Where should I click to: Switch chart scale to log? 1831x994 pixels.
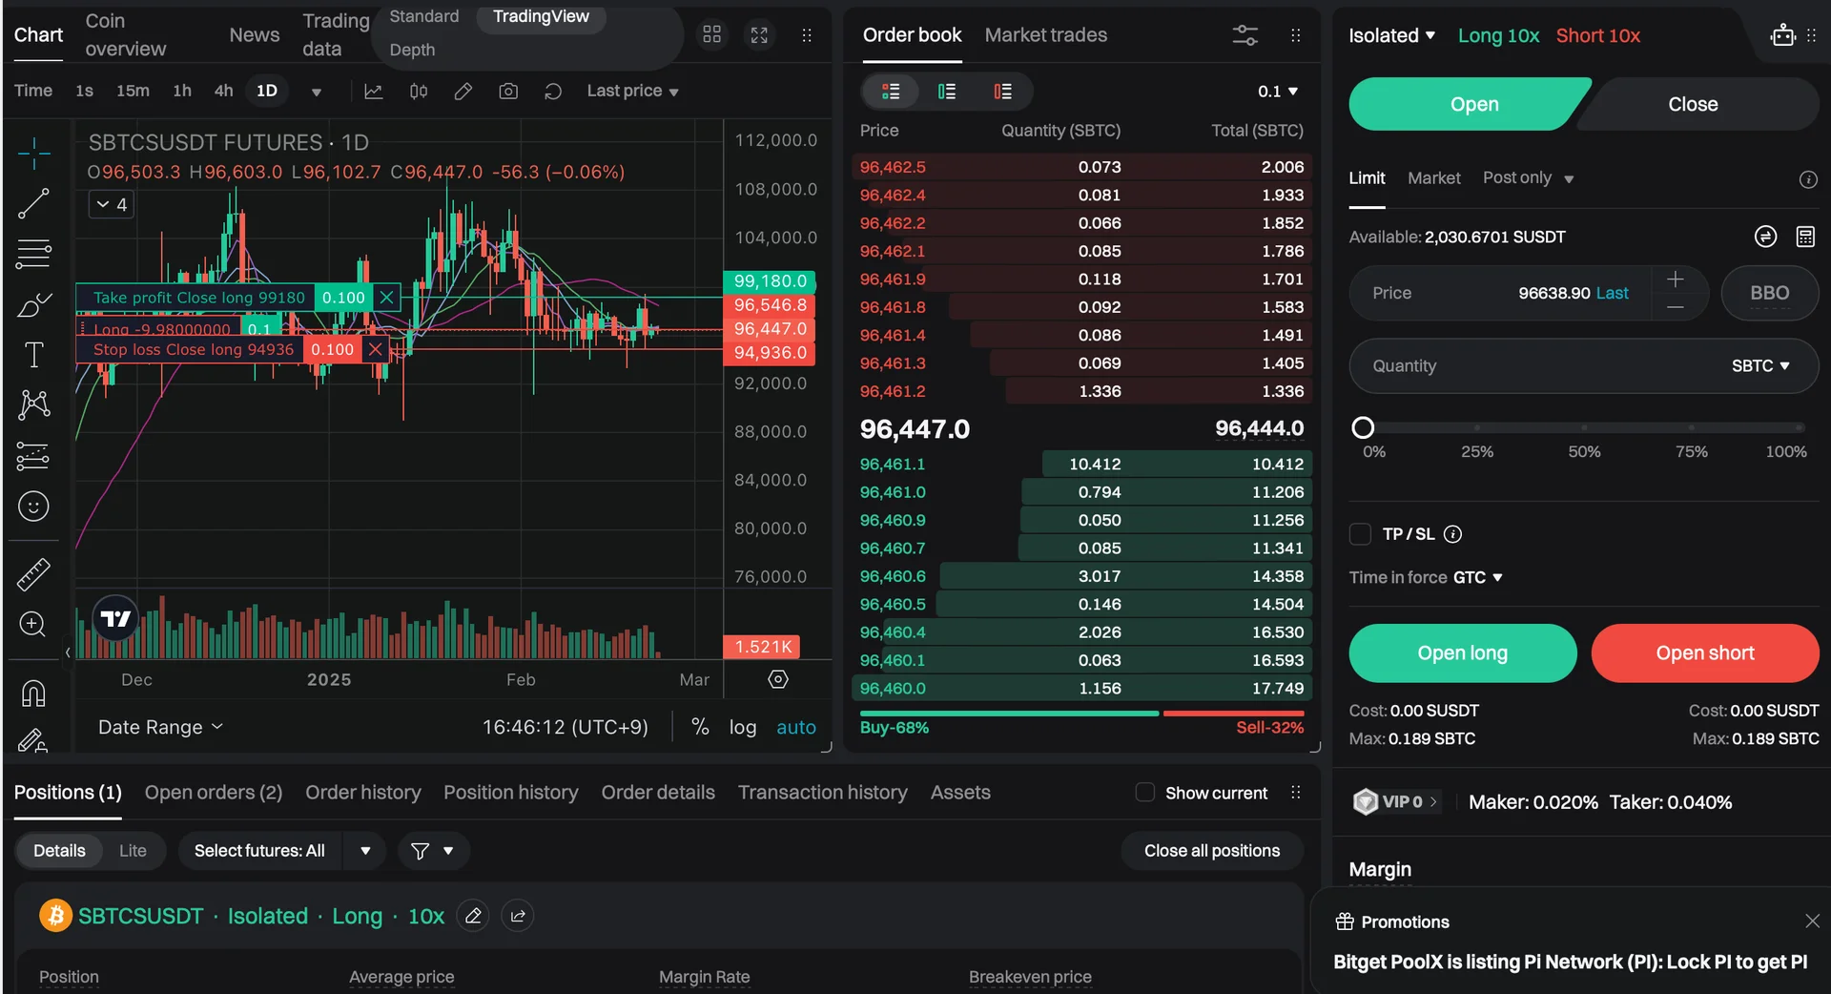(743, 727)
